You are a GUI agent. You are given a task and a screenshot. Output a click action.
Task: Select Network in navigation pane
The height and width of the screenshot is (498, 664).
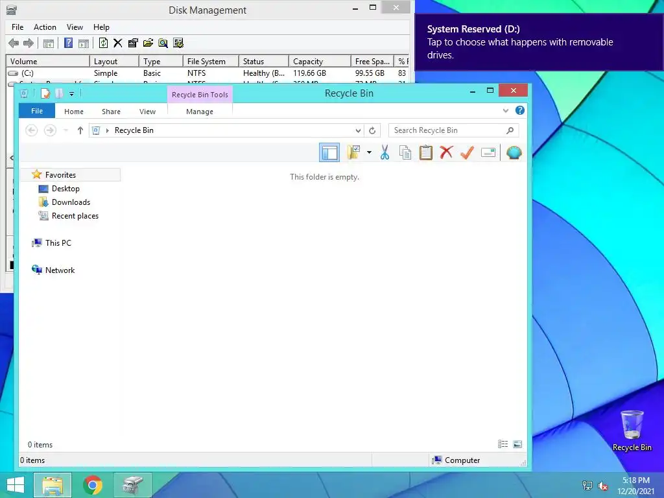(60, 270)
